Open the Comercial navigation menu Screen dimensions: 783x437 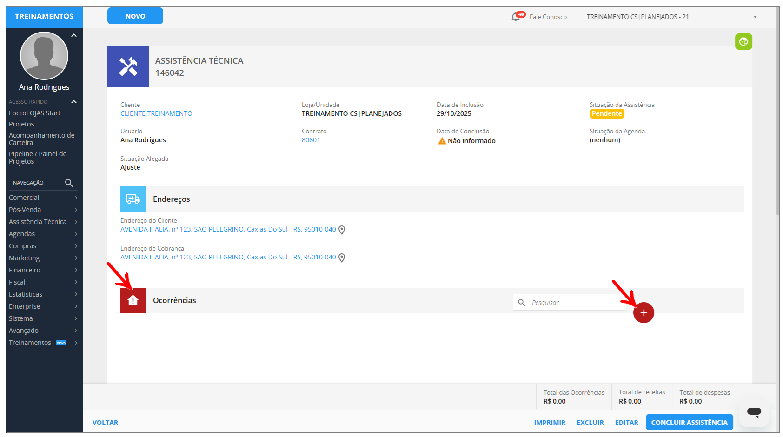(43, 198)
